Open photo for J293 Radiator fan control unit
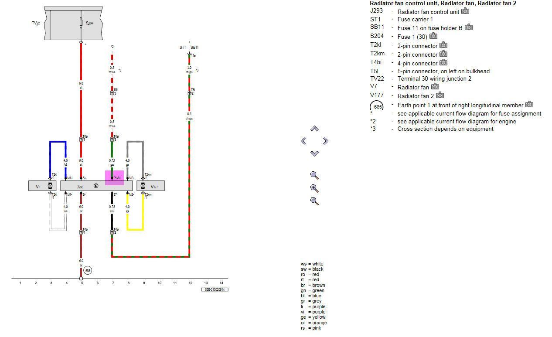The height and width of the screenshot is (337, 552). click(465, 11)
